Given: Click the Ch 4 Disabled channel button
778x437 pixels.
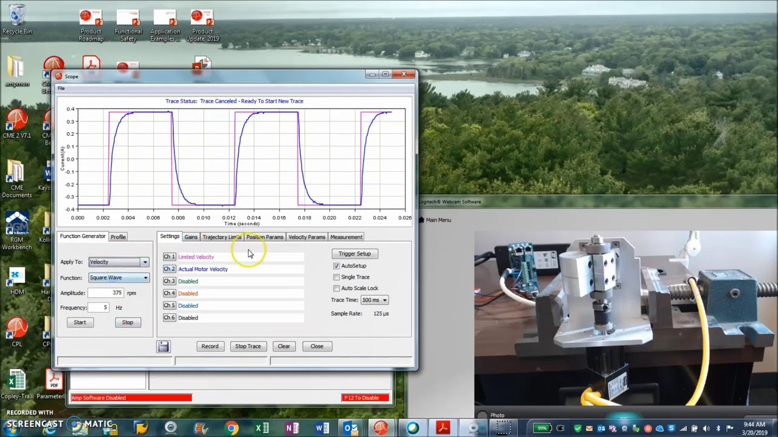Looking at the screenshot, I should [x=169, y=294].
